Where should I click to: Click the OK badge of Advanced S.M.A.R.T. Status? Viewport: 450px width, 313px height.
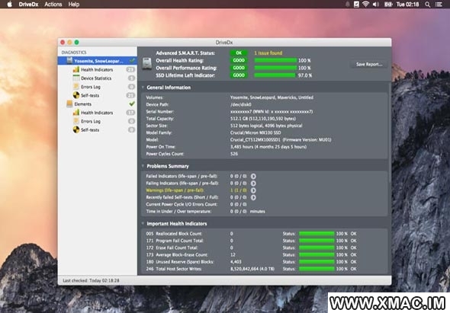click(x=239, y=53)
